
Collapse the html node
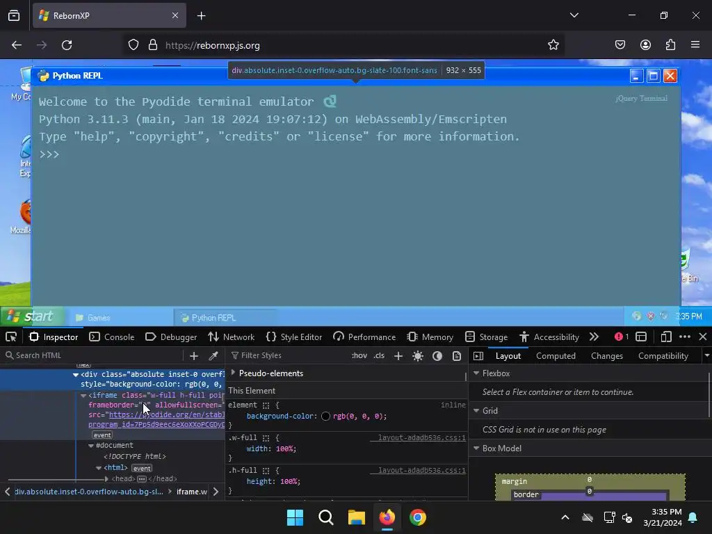pyautogui.click(x=99, y=468)
